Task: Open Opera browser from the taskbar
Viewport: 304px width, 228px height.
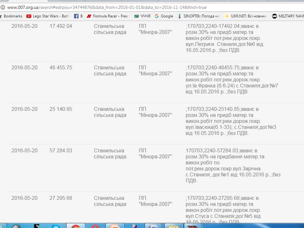Action: pos(95,226)
